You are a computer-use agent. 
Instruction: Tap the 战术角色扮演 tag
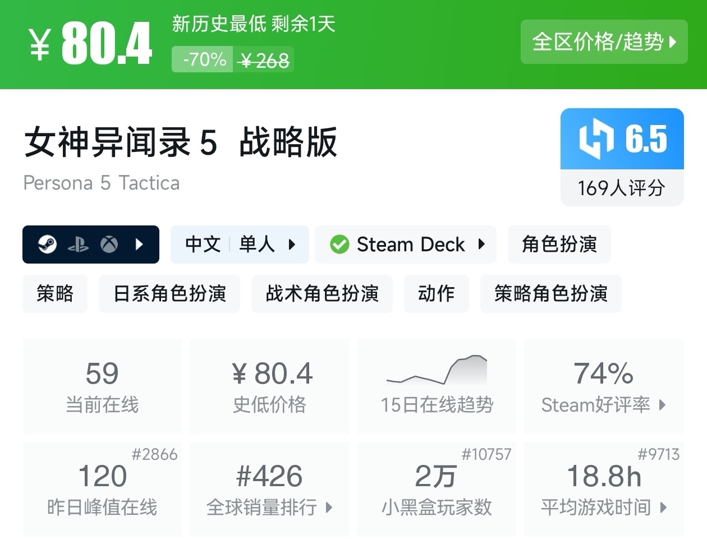pyautogui.click(x=322, y=293)
